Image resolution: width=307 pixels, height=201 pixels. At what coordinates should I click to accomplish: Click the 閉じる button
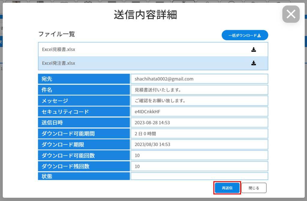pos(254,188)
